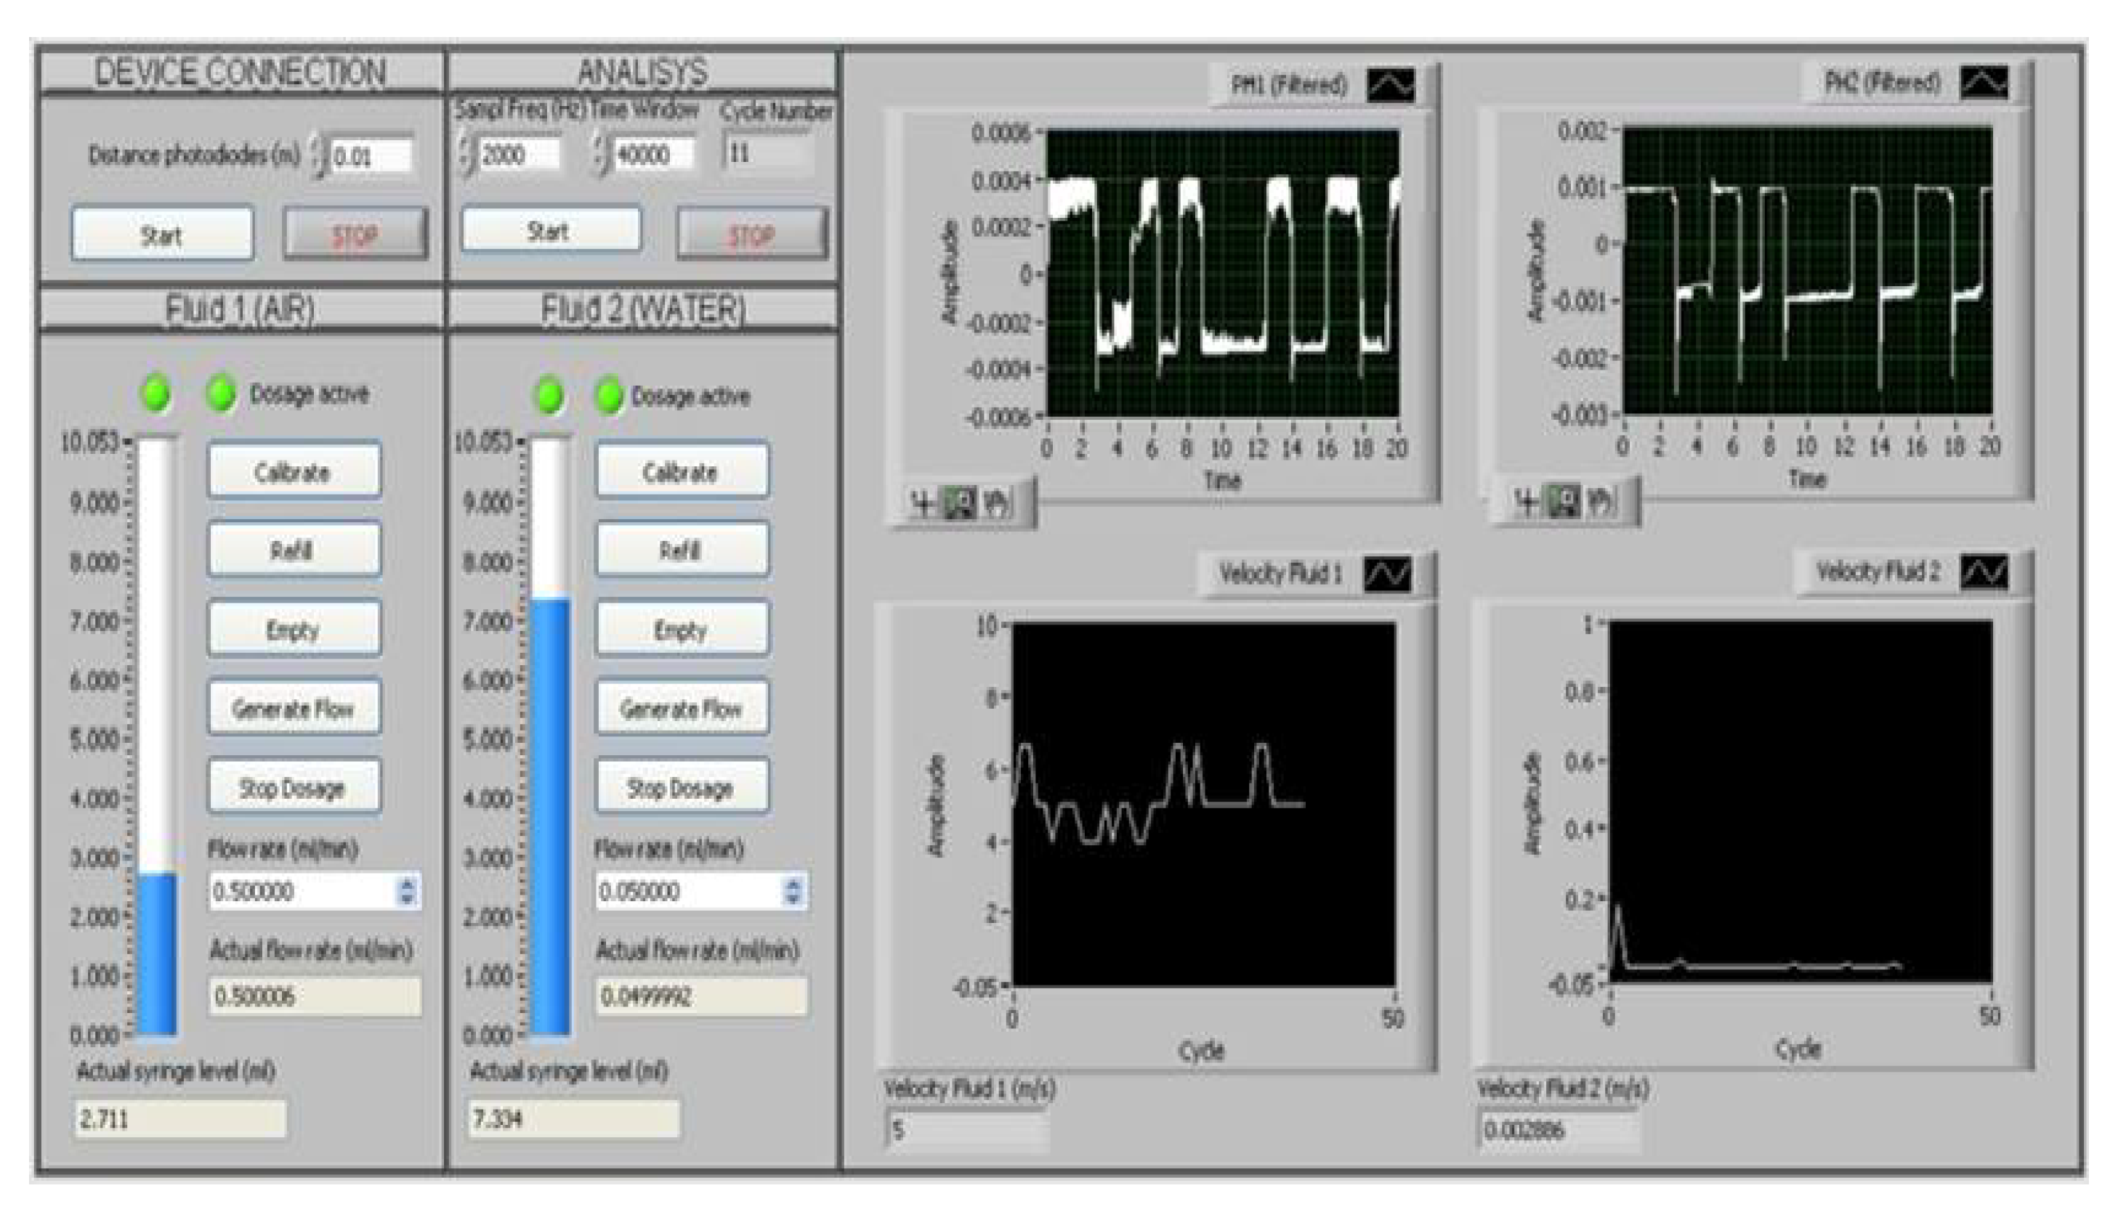Click Fluid 1 Dosage active green LED
Screen dimensions: 2118x1212
pos(222,394)
